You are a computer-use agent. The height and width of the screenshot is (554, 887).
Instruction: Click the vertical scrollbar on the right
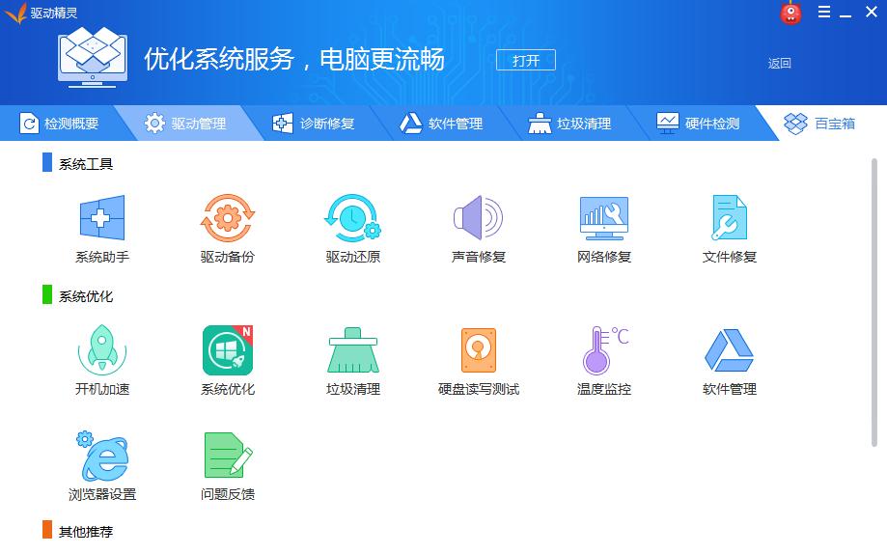pyautogui.click(x=874, y=303)
